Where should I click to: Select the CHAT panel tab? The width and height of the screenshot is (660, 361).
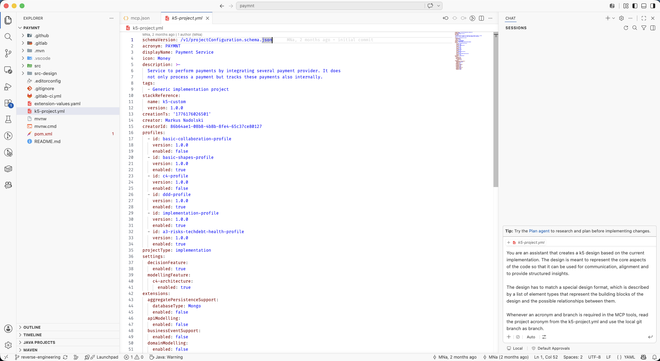(511, 18)
